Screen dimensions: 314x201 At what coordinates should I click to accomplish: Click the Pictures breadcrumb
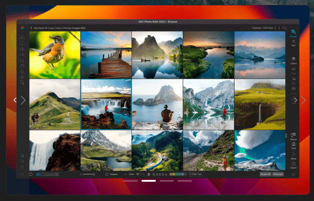tap(67, 28)
